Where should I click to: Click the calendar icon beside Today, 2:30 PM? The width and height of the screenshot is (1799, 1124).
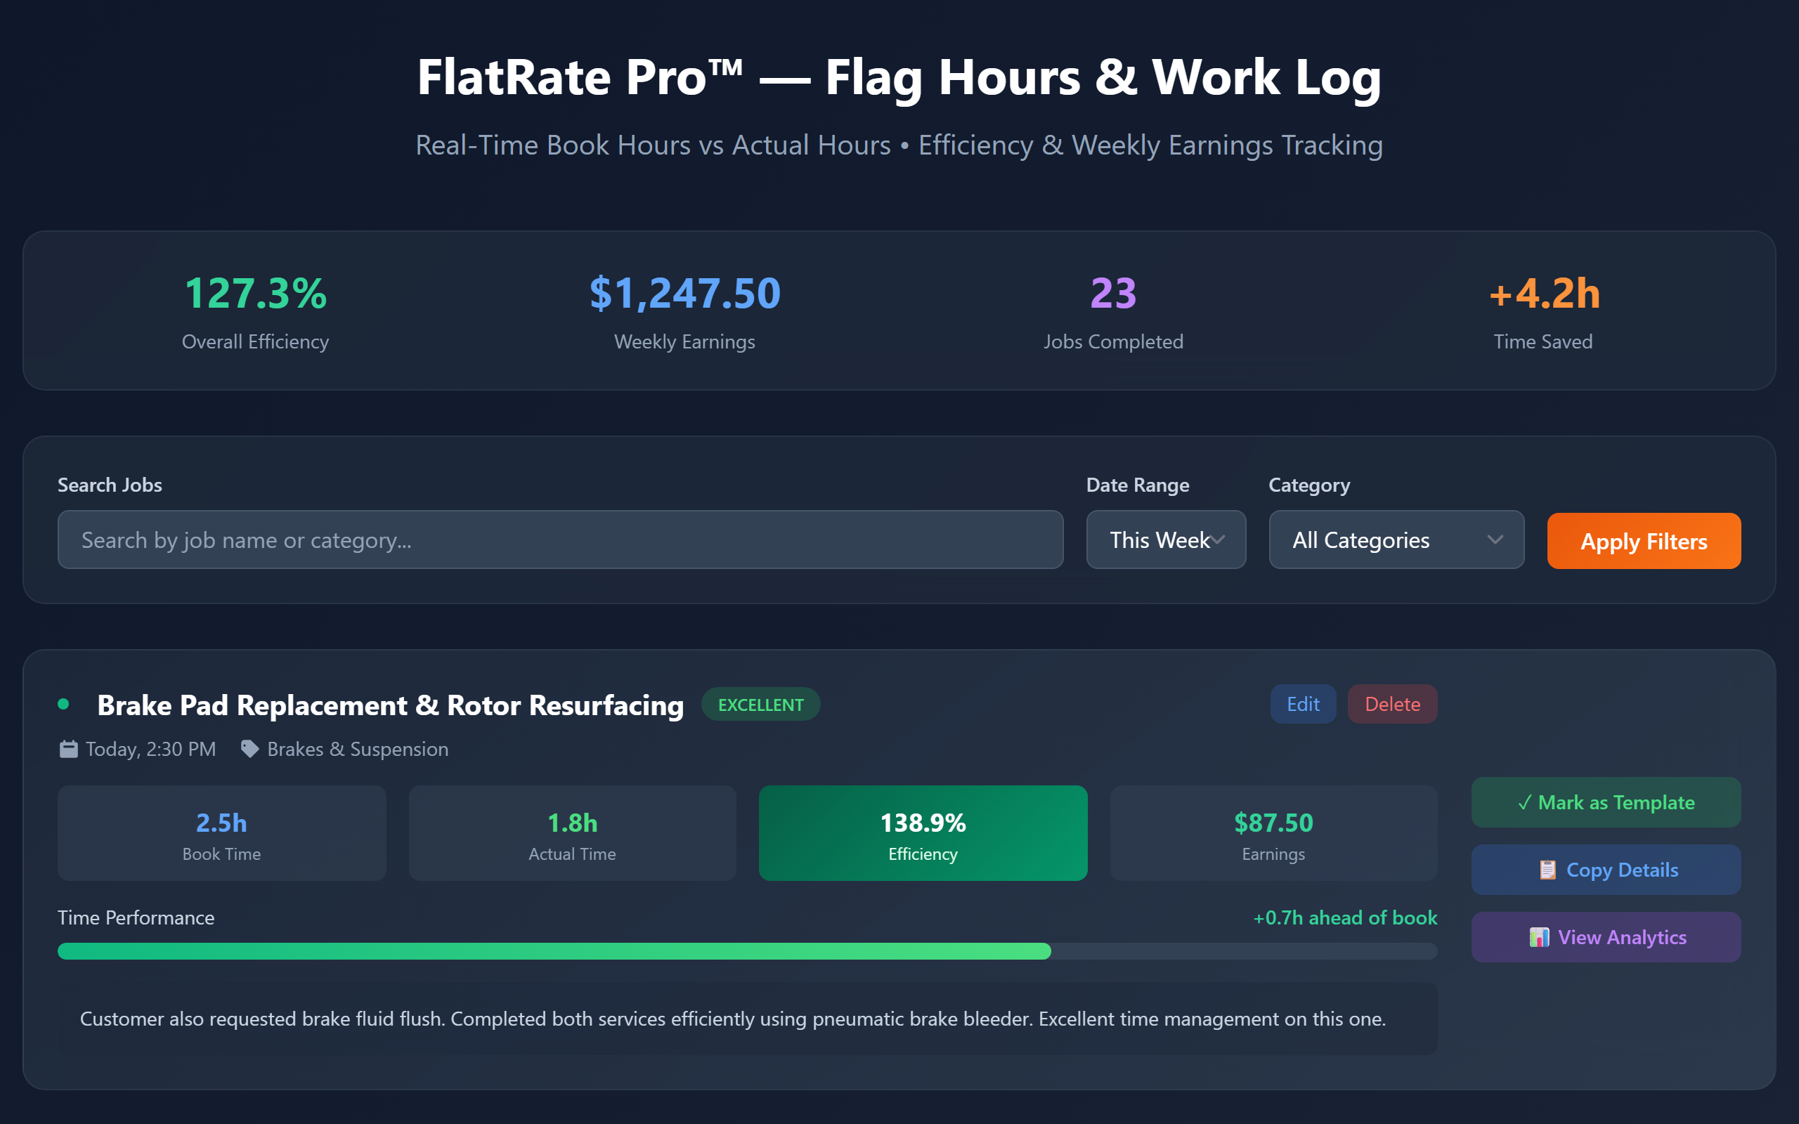68,749
